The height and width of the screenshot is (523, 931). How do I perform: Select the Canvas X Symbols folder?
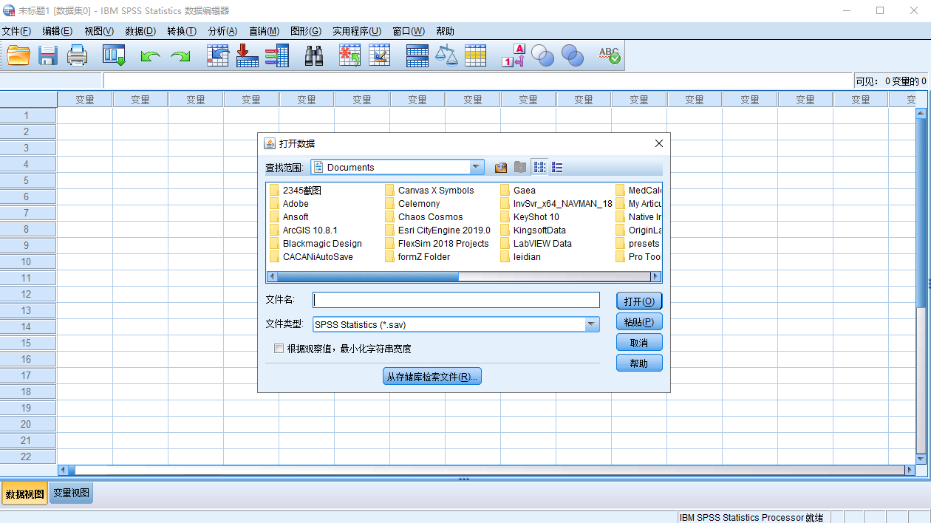click(429, 191)
